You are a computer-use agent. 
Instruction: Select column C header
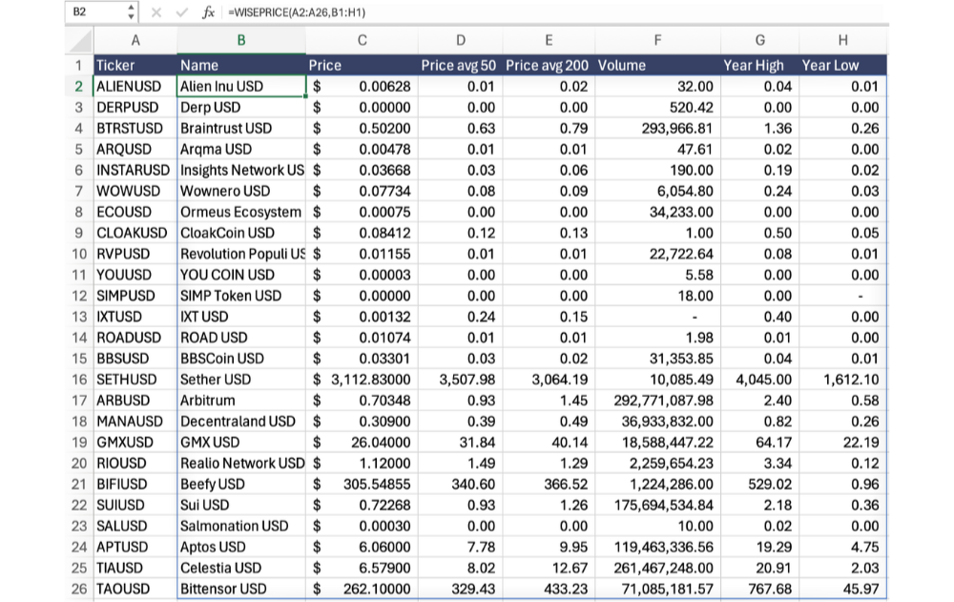[362, 40]
